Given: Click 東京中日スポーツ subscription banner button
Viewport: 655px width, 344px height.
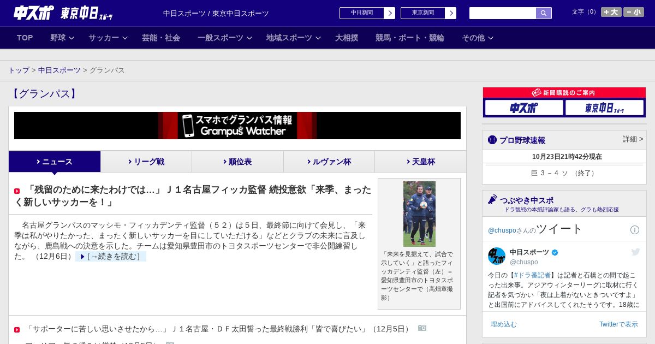Looking at the screenshot, I should click(x=604, y=108).
